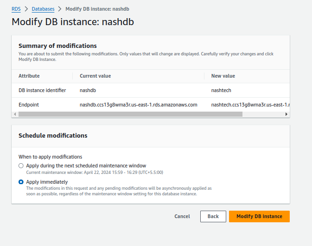
Task: Click the current endpoint nashdb.ccs13g8wma3r address
Action: pyautogui.click(x=139, y=105)
